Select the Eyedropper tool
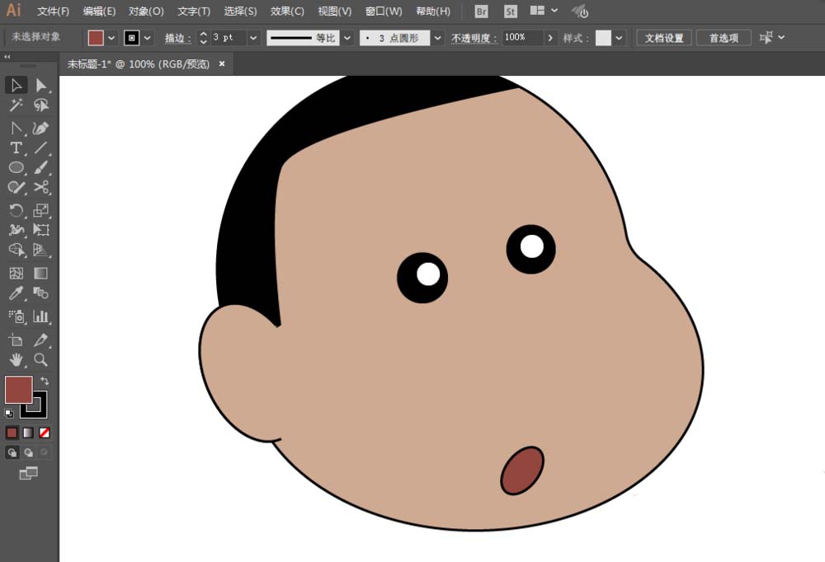The height and width of the screenshot is (562, 825). coord(16,293)
